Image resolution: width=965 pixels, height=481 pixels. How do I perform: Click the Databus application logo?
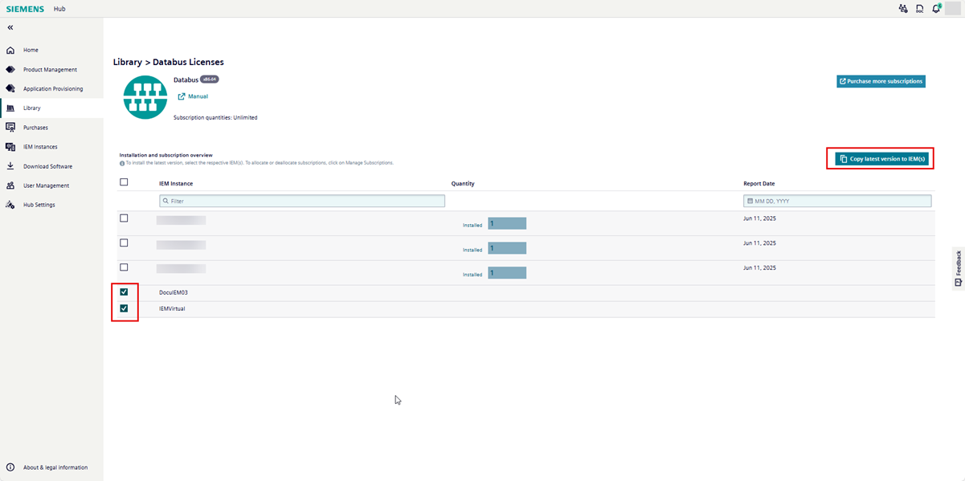(x=145, y=97)
